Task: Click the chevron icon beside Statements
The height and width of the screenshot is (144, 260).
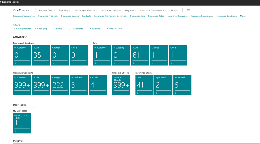Action: tap(70, 29)
